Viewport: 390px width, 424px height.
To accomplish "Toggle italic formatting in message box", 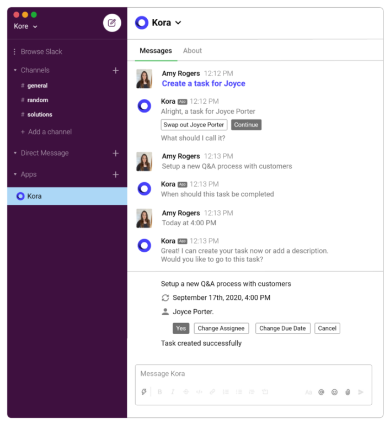I will click(173, 392).
